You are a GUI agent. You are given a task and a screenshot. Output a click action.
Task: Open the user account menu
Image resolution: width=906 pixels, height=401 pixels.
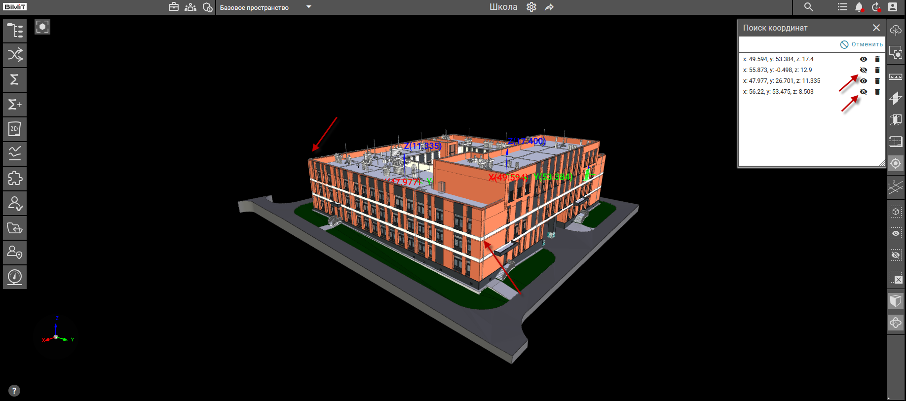point(893,7)
